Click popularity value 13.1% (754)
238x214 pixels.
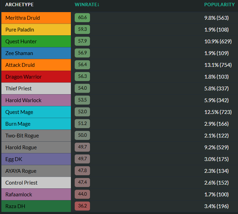point(218,65)
